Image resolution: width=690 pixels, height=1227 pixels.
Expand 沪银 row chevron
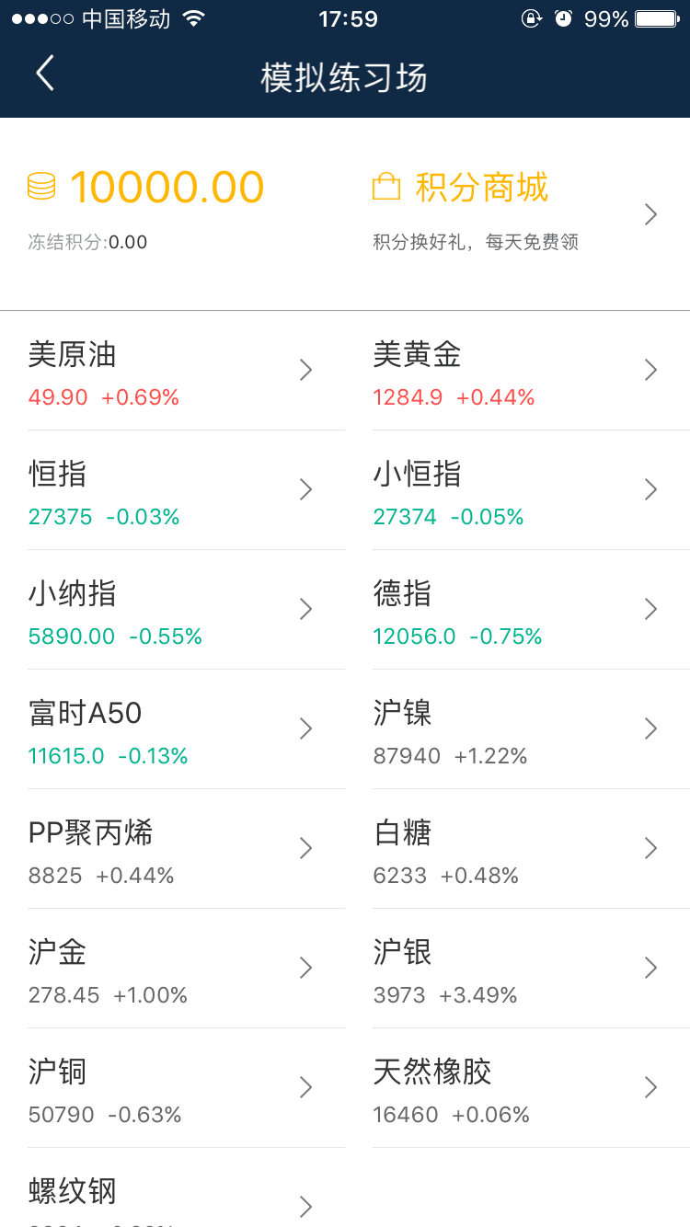650,968
